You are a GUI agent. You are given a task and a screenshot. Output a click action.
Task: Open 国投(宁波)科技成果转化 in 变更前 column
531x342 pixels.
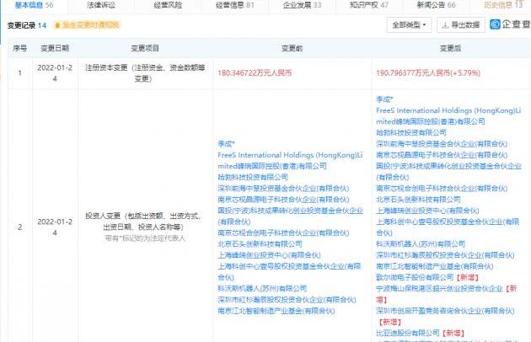coord(290,216)
